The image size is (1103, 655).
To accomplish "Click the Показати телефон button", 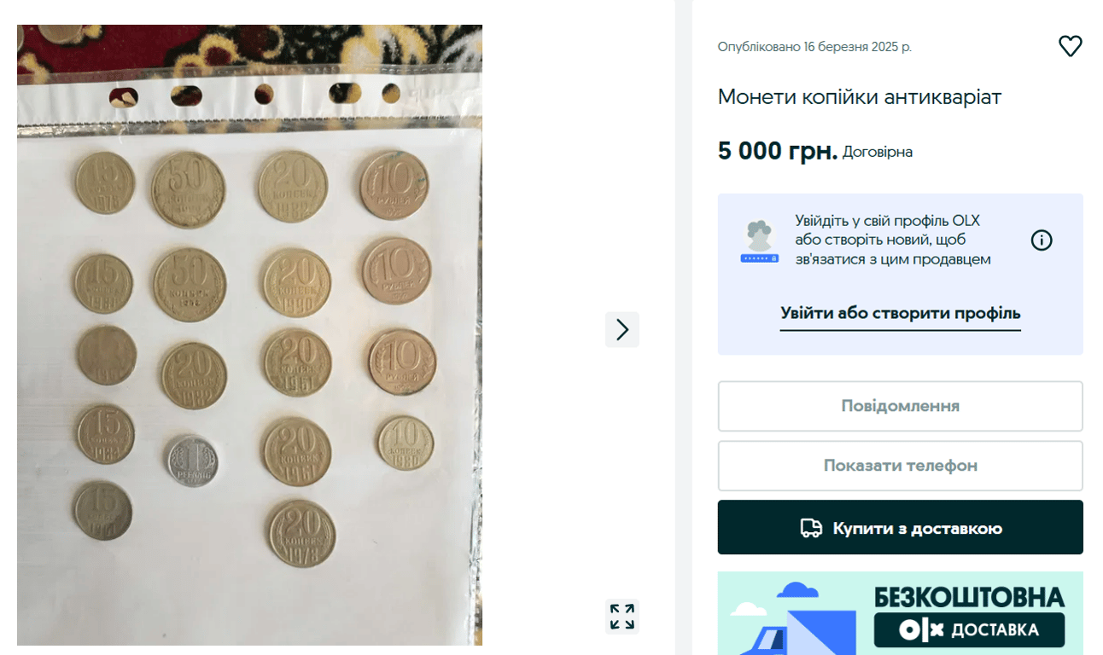I will 900,466.
